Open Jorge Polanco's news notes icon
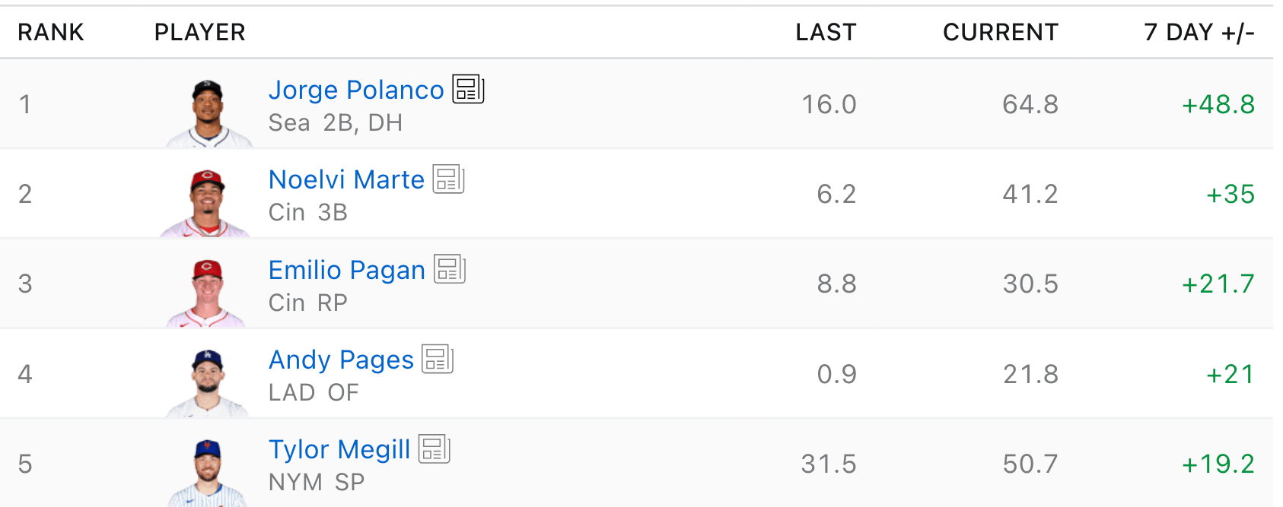Image resolution: width=1283 pixels, height=507 pixels. [468, 89]
